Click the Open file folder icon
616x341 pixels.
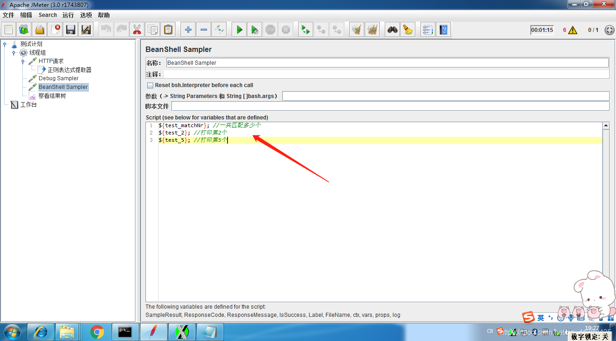pos(40,30)
